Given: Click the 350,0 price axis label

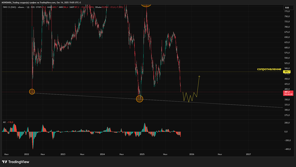Looking at the screenshot, I should pyautogui.click(x=287, y=100).
